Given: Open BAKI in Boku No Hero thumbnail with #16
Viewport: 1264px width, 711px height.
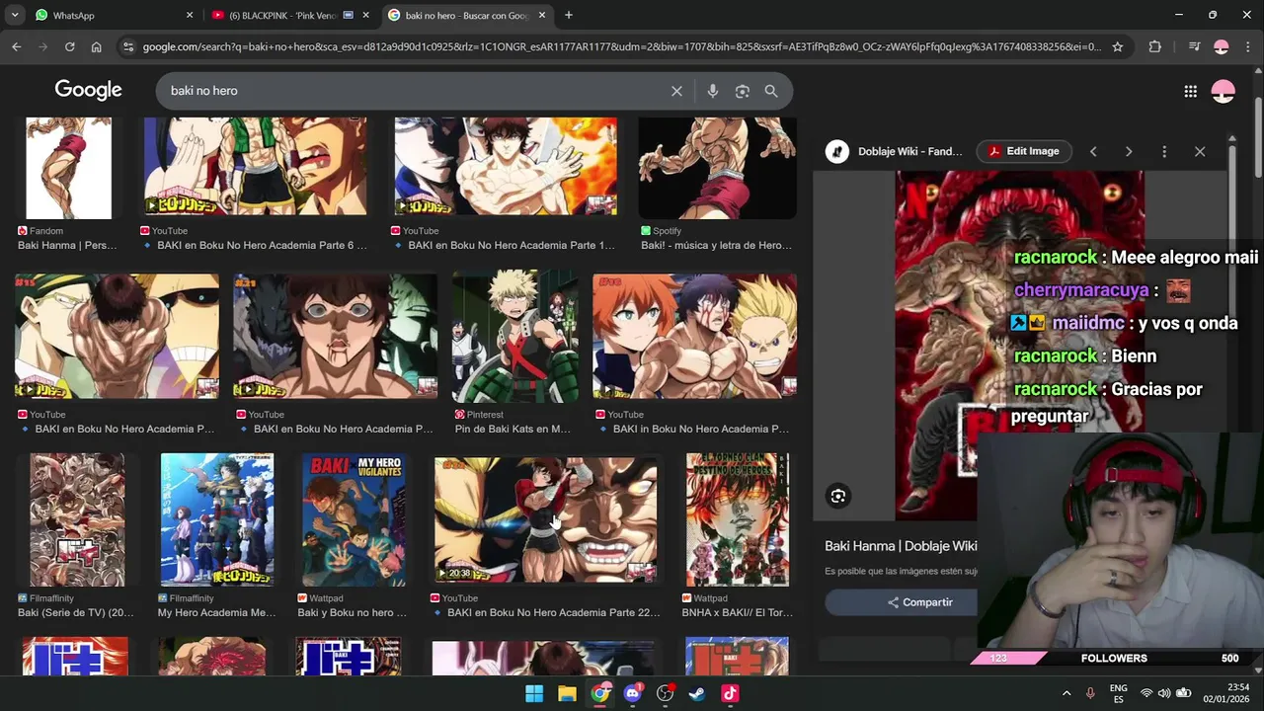Looking at the screenshot, I should (694, 337).
